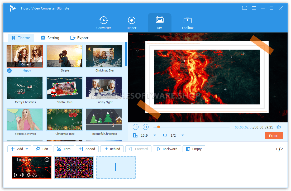The image size is (291, 191).
Task: Click scissors icon on first clip
Action: (x=35, y=175)
